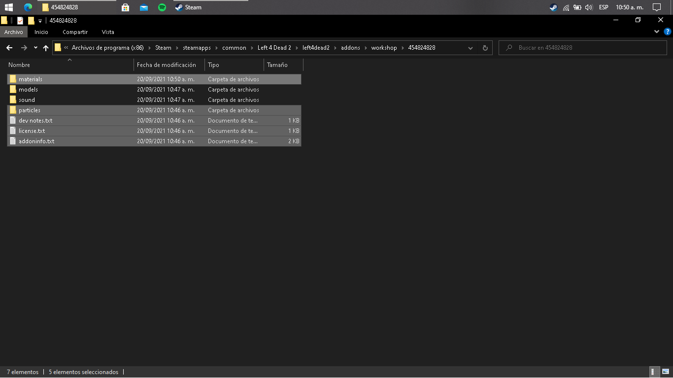Image resolution: width=673 pixels, height=378 pixels.
Task: Navigate to the Left 4 Dead 2 breadcrumb
Action: [x=274, y=48]
